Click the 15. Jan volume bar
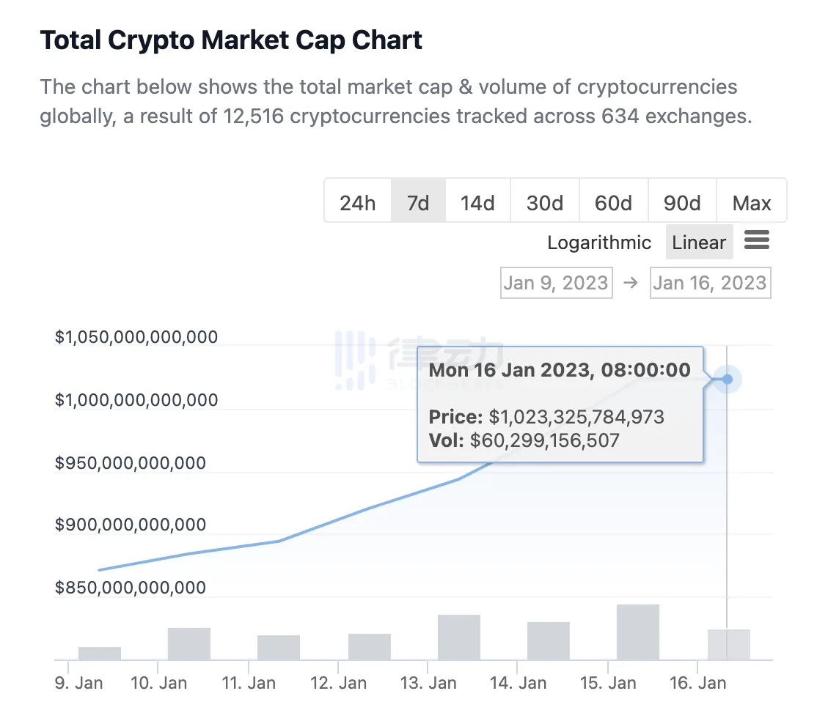The height and width of the screenshot is (721, 839). tap(638, 632)
